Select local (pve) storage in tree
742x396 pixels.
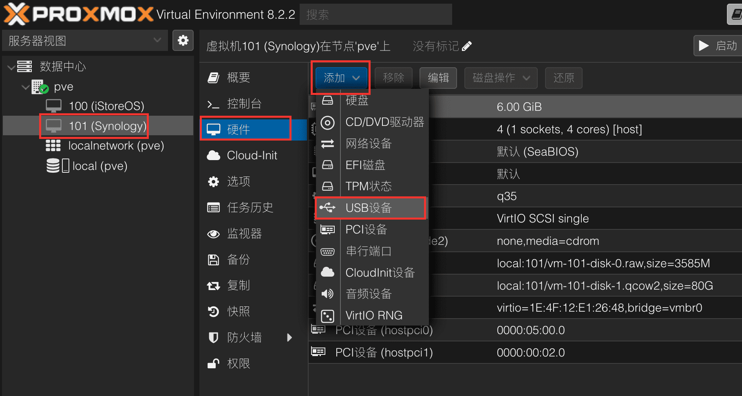(x=98, y=166)
